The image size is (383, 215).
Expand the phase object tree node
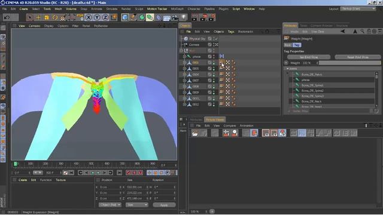tap(185, 57)
